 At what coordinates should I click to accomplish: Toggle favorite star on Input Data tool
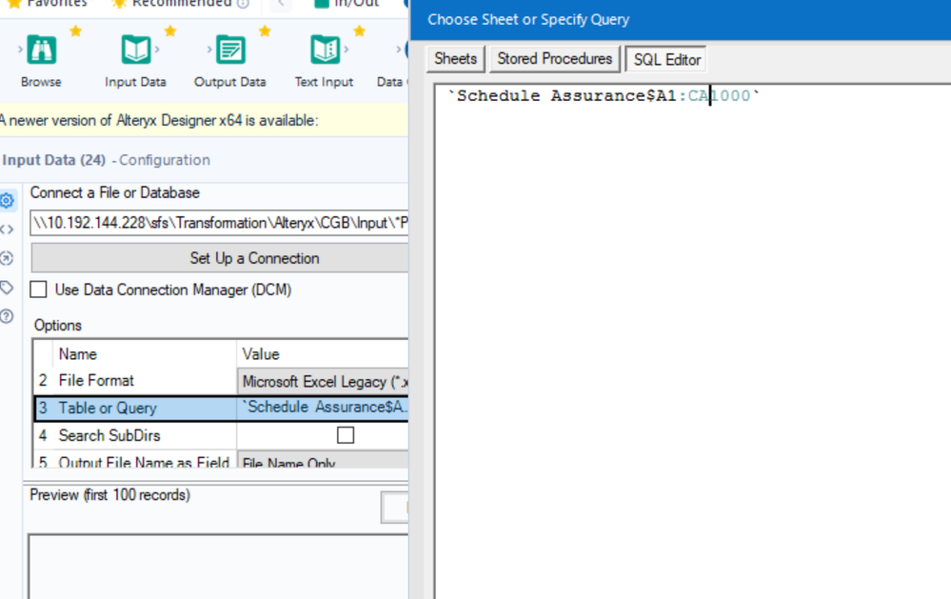click(170, 31)
